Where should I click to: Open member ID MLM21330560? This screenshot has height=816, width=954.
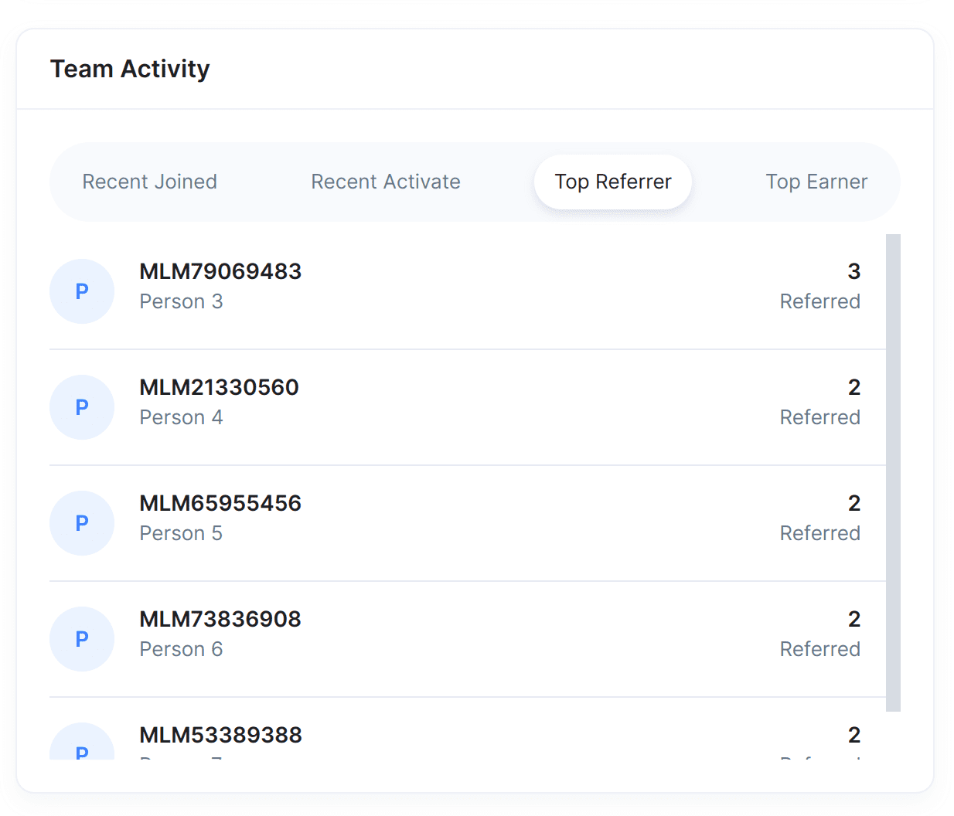pyautogui.click(x=219, y=387)
